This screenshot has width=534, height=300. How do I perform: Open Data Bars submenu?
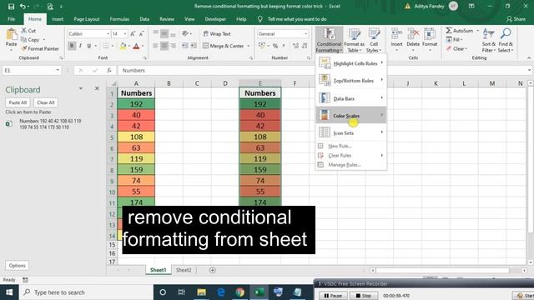coord(351,98)
